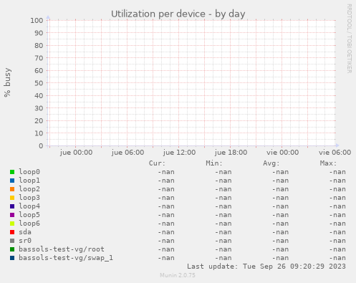Click the jue 06:00 time axis label
This screenshot has height=283, width=356.
tap(128, 153)
